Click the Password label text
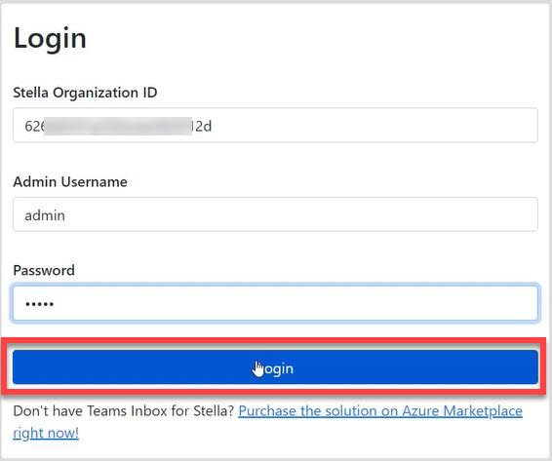Screen dimensions: 552x461 click(44, 271)
